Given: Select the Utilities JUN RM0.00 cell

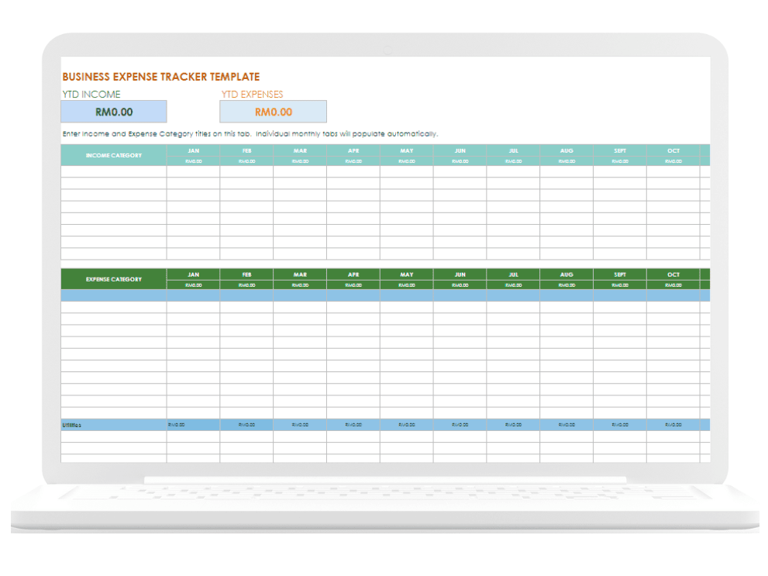Looking at the screenshot, I should coord(460,425).
